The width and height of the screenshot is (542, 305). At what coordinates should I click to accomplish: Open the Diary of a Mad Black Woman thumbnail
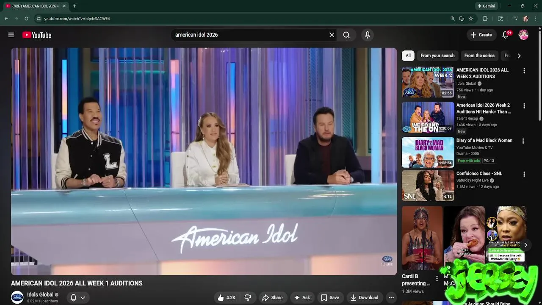(x=428, y=152)
